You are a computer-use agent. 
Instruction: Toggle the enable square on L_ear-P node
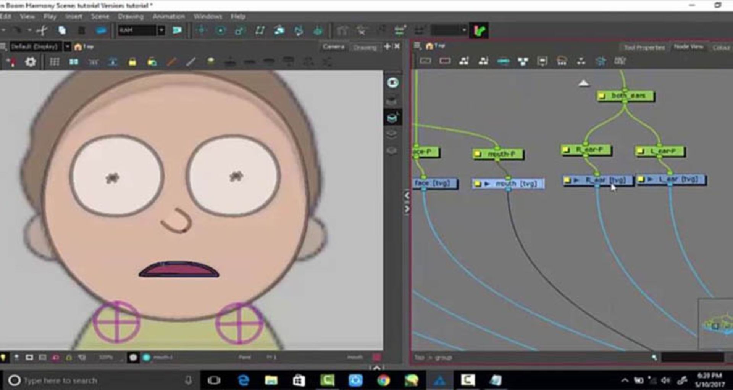pos(640,152)
